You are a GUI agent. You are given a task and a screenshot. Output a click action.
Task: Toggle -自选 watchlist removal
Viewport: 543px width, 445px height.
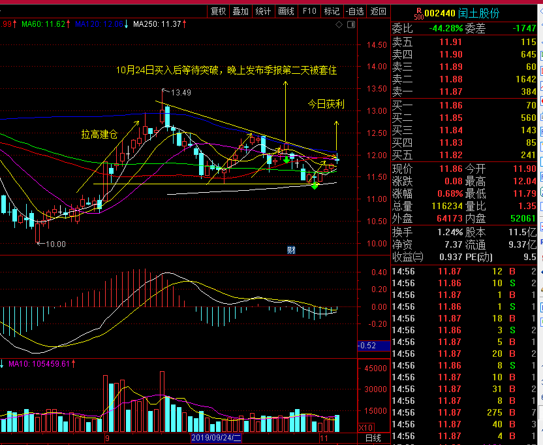coord(355,12)
